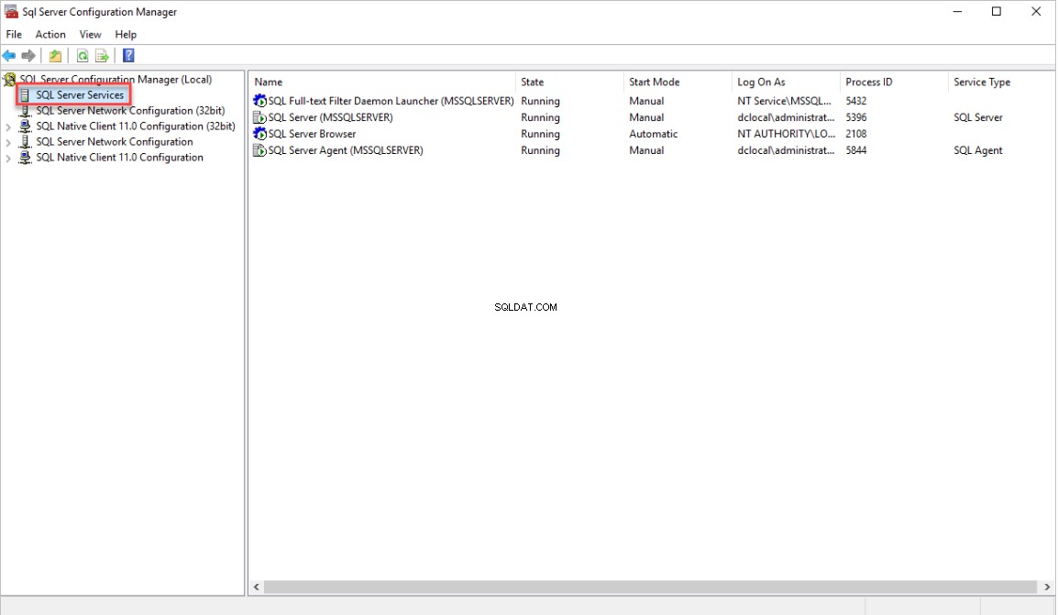Expand SQL Server Network Configuration node

[8, 142]
